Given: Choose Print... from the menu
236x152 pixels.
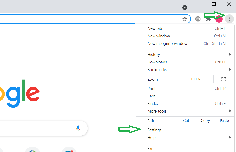Looking at the screenshot, I should pos(184,89).
